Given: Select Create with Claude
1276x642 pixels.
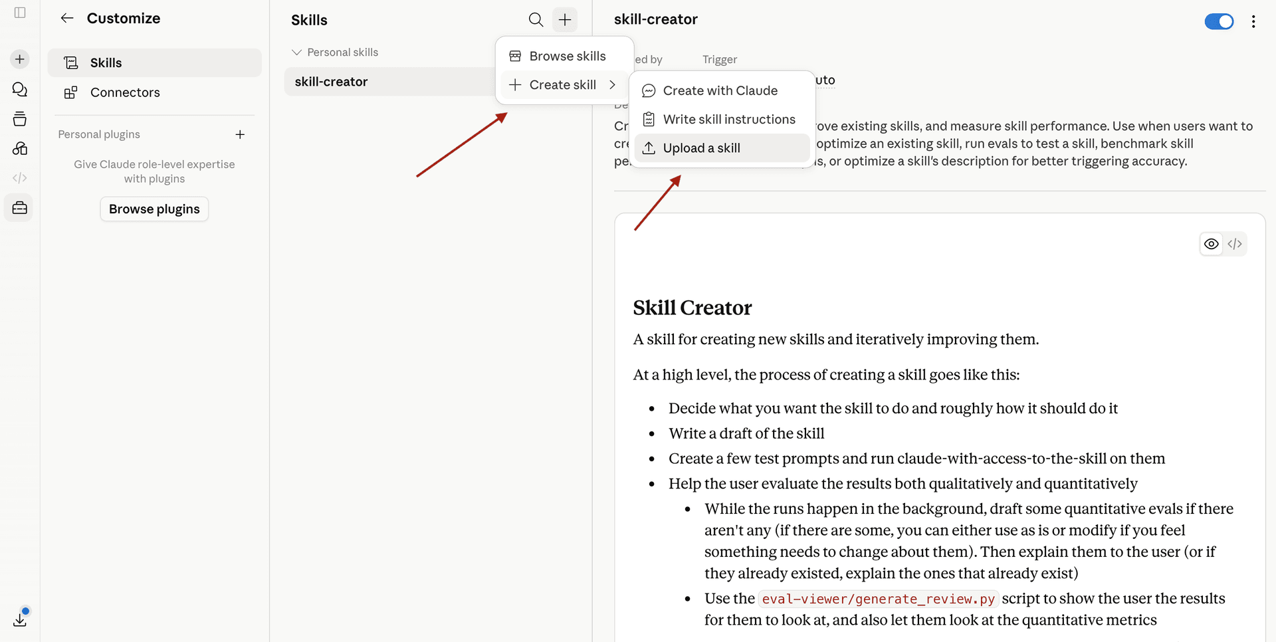Looking at the screenshot, I should (x=722, y=90).
